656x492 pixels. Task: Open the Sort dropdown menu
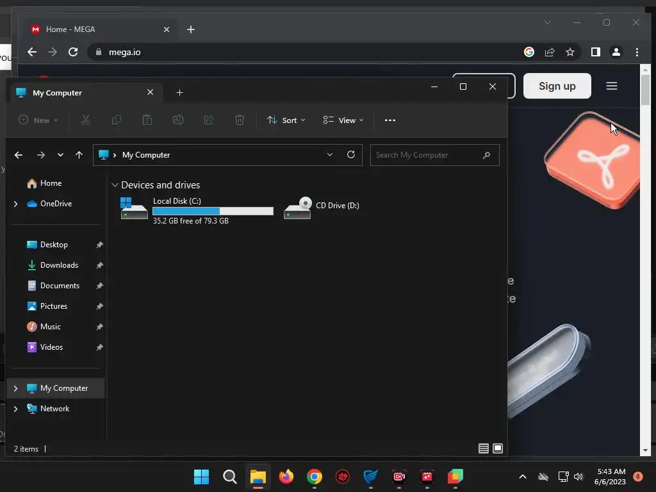tap(286, 120)
